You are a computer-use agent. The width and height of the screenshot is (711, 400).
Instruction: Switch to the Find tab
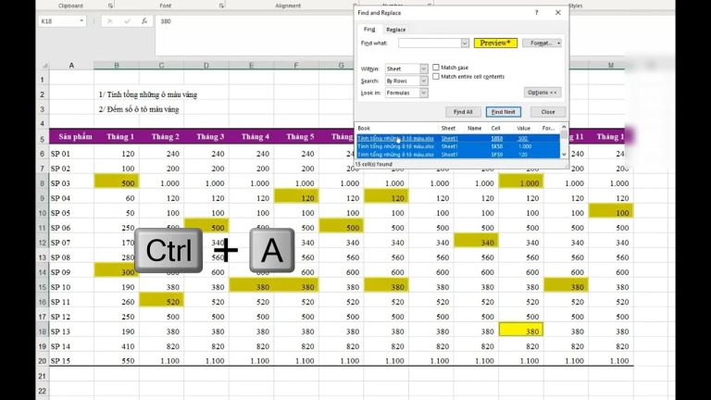[369, 29]
